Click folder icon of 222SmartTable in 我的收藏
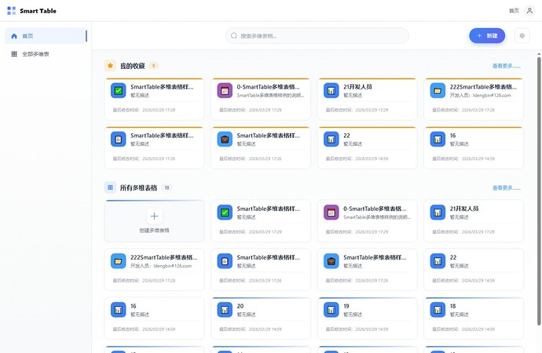The image size is (542, 353). click(438, 91)
